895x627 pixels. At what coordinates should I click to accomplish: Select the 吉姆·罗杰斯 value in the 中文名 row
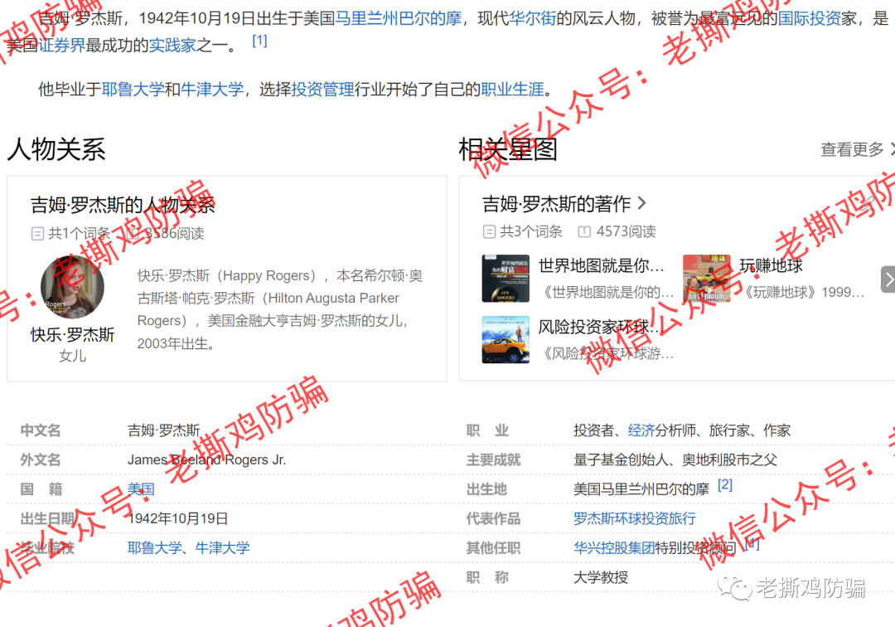(x=163, y=430)
